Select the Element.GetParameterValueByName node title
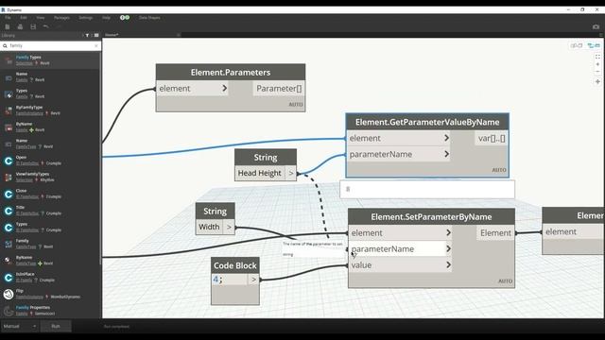Image resolution: width=605 pixels, height=340 pixels. 427,122
